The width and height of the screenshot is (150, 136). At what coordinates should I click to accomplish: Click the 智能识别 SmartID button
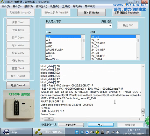[x=20, y=12]
